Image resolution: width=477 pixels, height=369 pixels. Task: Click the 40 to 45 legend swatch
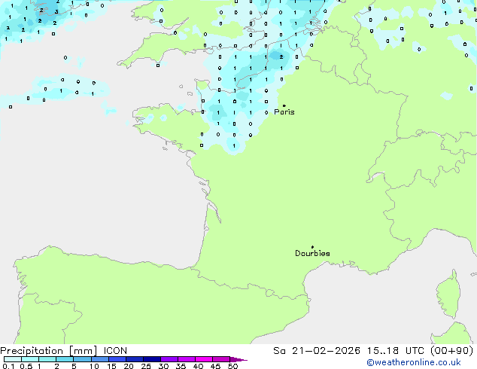point(204,359)
